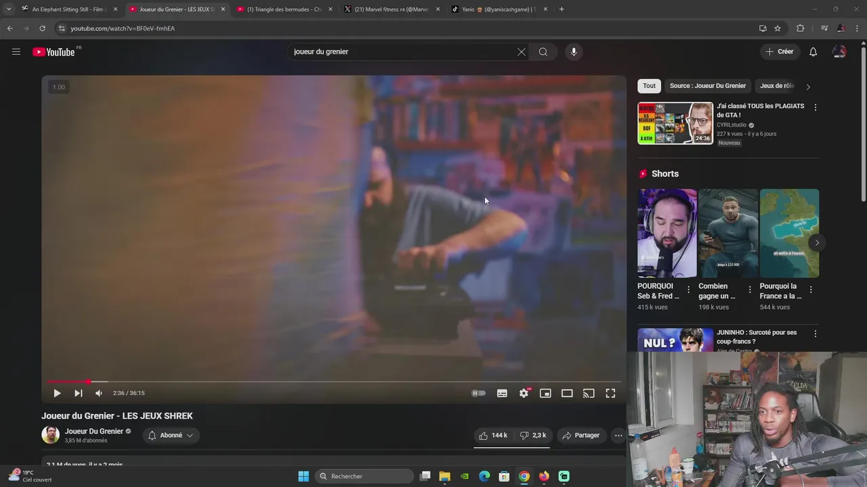Open J'ai classé TOUS les PLAGIATS title
This screenshot has width=867, height=487.
click(x=761, y=110)
